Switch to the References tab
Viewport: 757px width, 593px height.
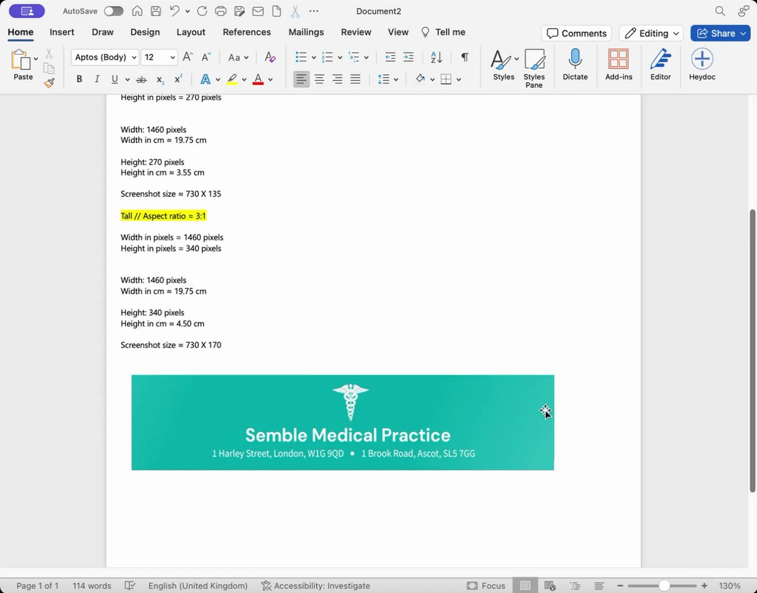pos(247,32)
